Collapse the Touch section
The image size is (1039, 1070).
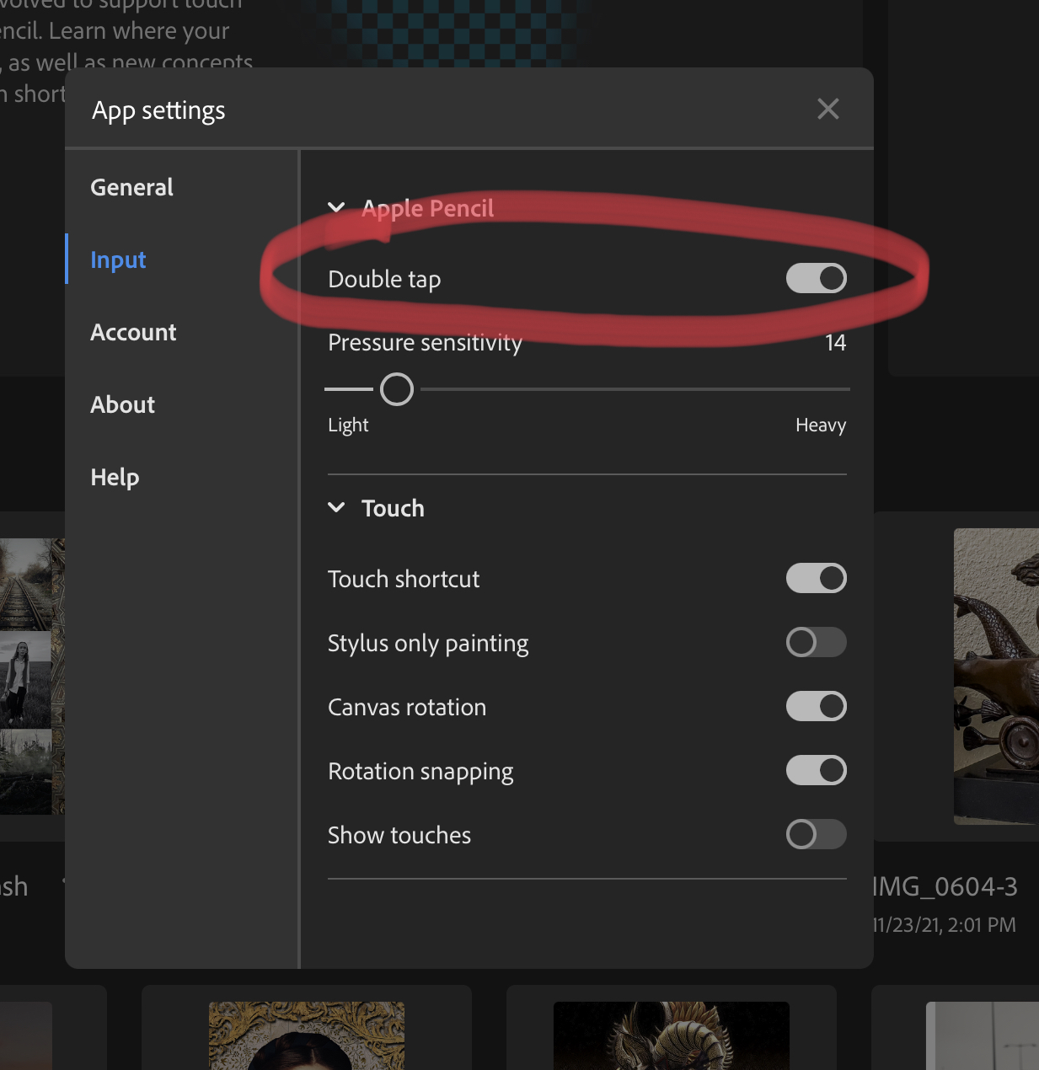click(336, 507)
